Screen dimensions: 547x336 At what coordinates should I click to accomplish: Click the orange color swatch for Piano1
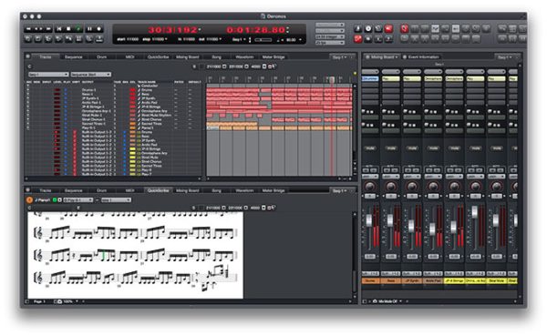tap(132, 127)
